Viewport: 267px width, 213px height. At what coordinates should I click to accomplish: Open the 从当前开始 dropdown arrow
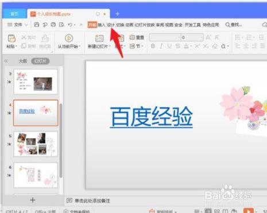[80, 47]
